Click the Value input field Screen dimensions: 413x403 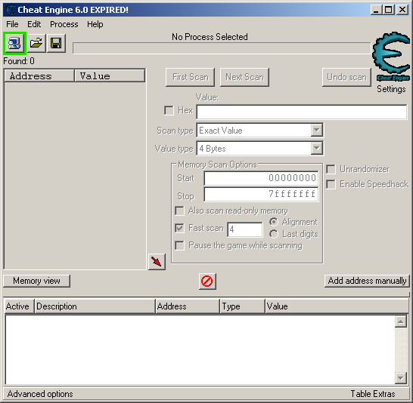coord(302,112)
